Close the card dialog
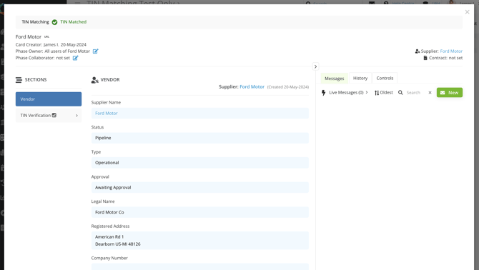 pyautogui.click(x=467, y=12)
